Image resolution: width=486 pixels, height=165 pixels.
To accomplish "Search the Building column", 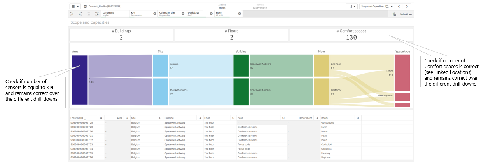I will (x=199, y=118).
